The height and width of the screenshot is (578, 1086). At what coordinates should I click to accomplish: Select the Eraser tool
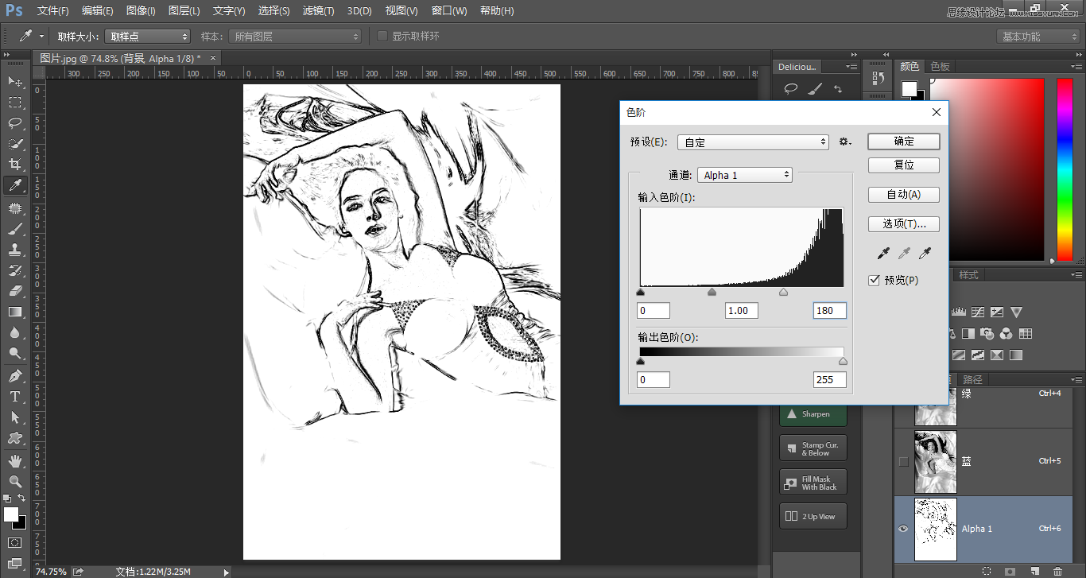coord(15,291)
